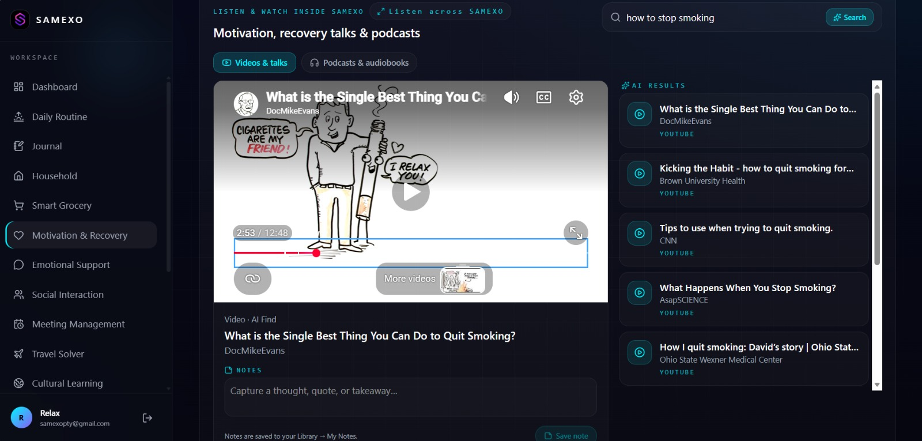Click the video title in the player
This screenshot has height=441, width=922.
(376, 97)
